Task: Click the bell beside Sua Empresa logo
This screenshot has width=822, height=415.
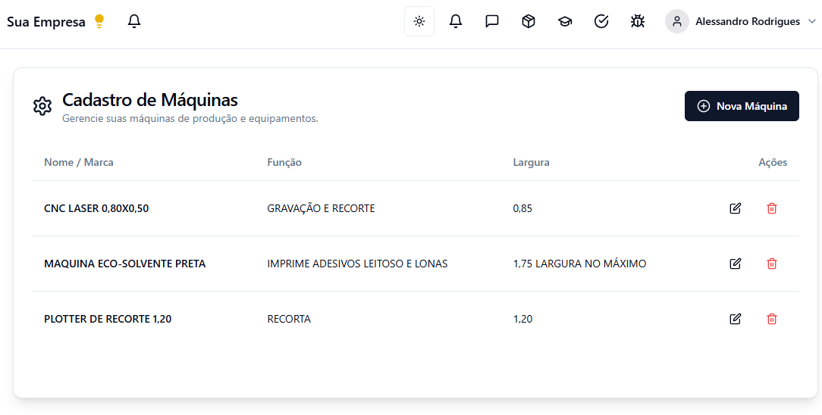Action: (x=134, y=21)
